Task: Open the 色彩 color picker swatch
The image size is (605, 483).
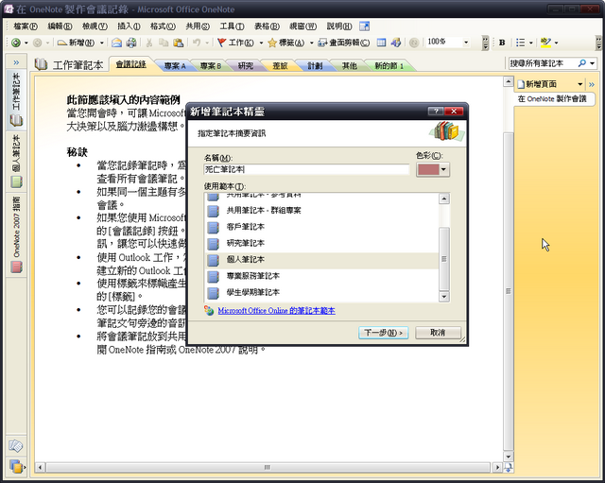Action: [x=433, y=169]
